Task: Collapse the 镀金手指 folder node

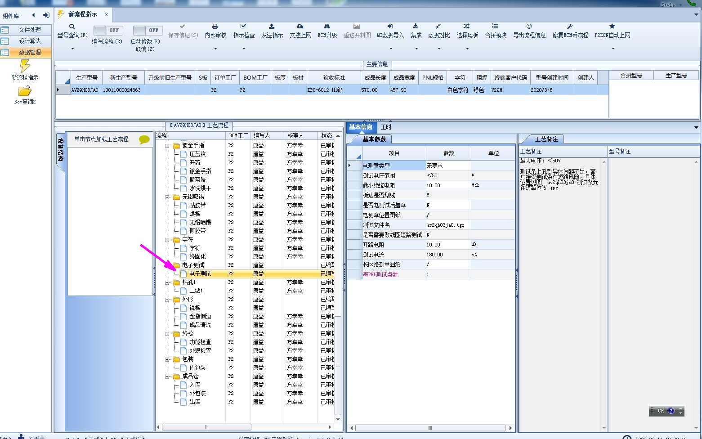Action: click(x=167, y=146)
